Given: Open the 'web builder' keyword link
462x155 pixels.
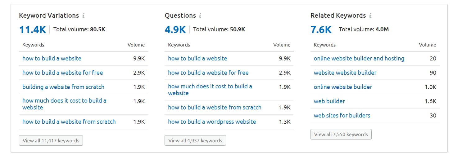Looking at the screenshot, I should [x=329, y=101].
